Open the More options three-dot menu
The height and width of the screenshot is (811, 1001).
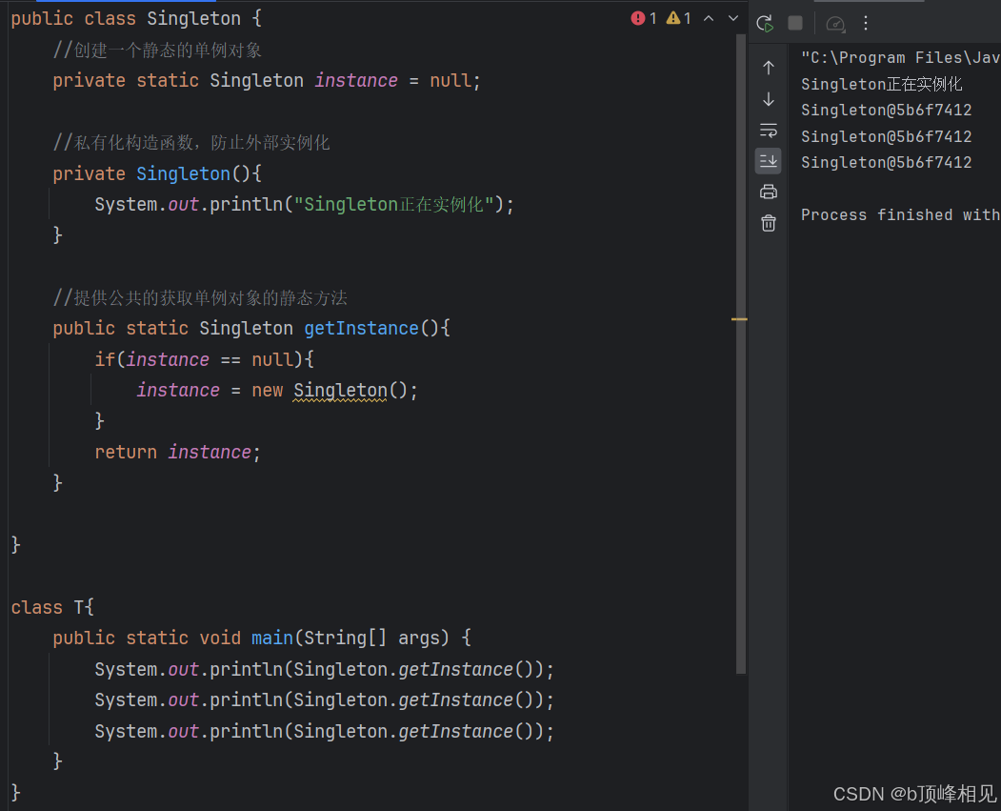click(x=866, y=23)
